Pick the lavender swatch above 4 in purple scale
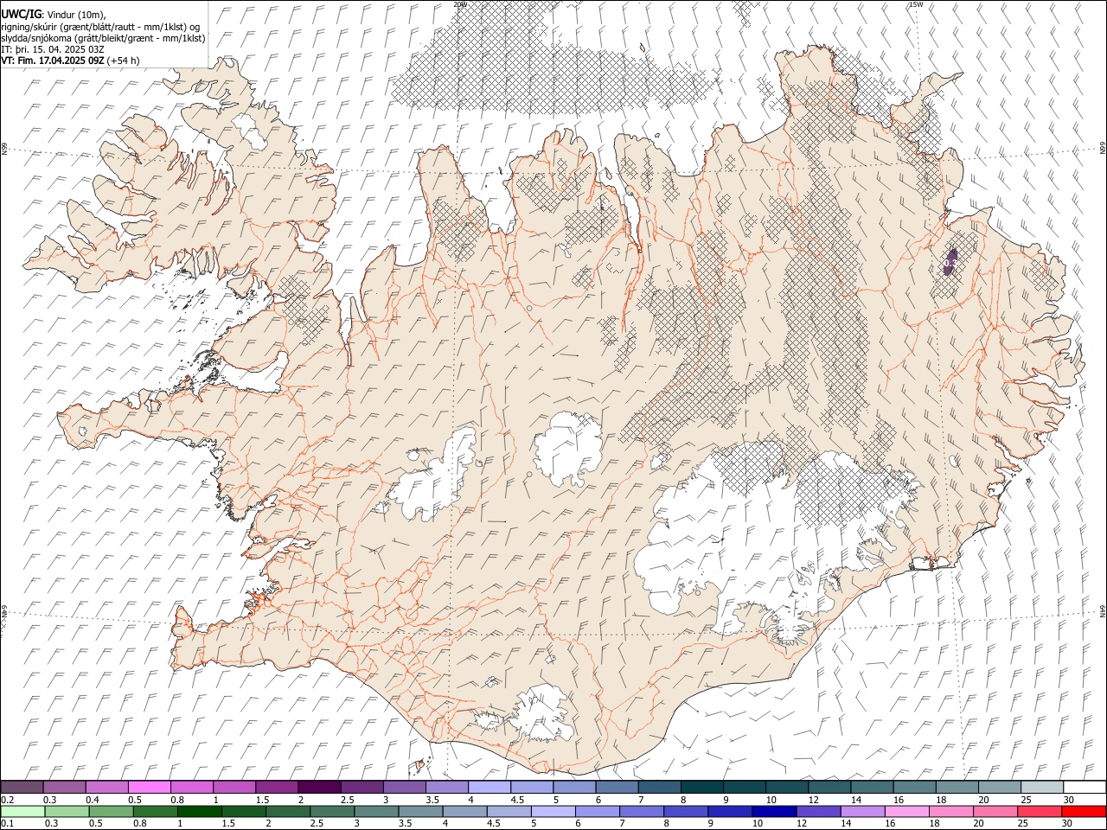The image size is (1107, 830). pyautogui.click(x=489, y=788)
